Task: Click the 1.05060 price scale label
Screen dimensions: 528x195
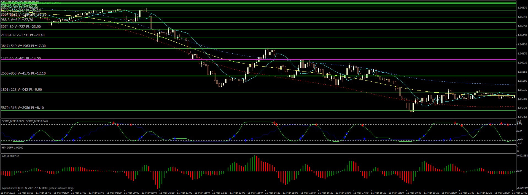Action: click(x=522, y=117)
